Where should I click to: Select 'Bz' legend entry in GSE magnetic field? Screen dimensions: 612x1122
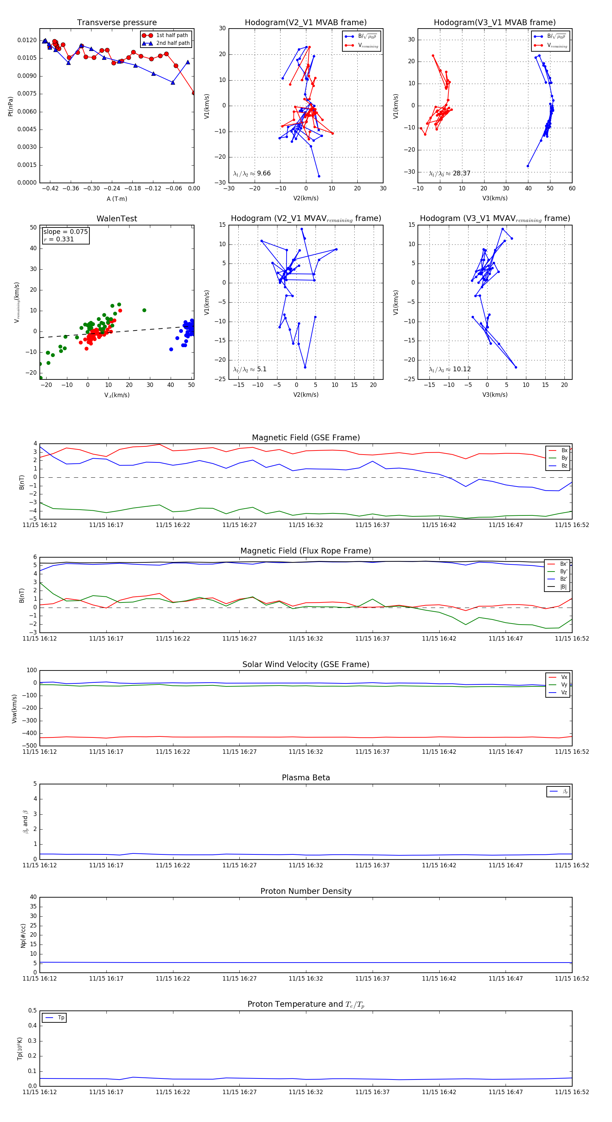click(x=558, y=465)
